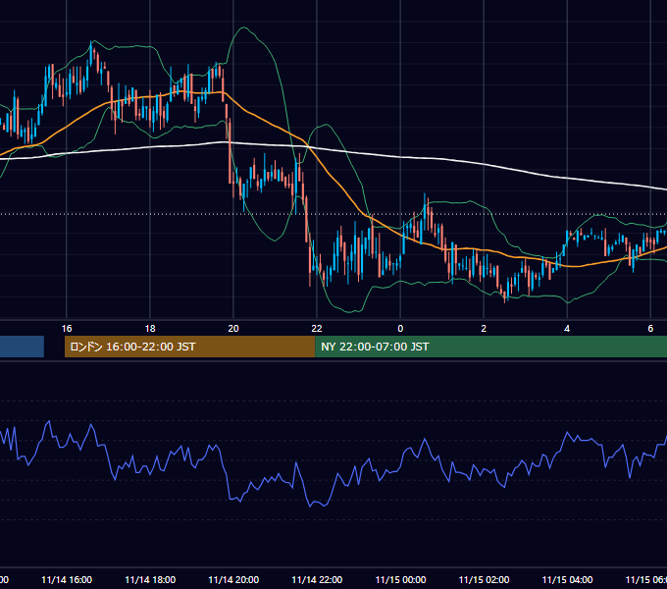667x589 pixels.
Task: Click the 11/14 22:00 date label
Action: [317, 580]
